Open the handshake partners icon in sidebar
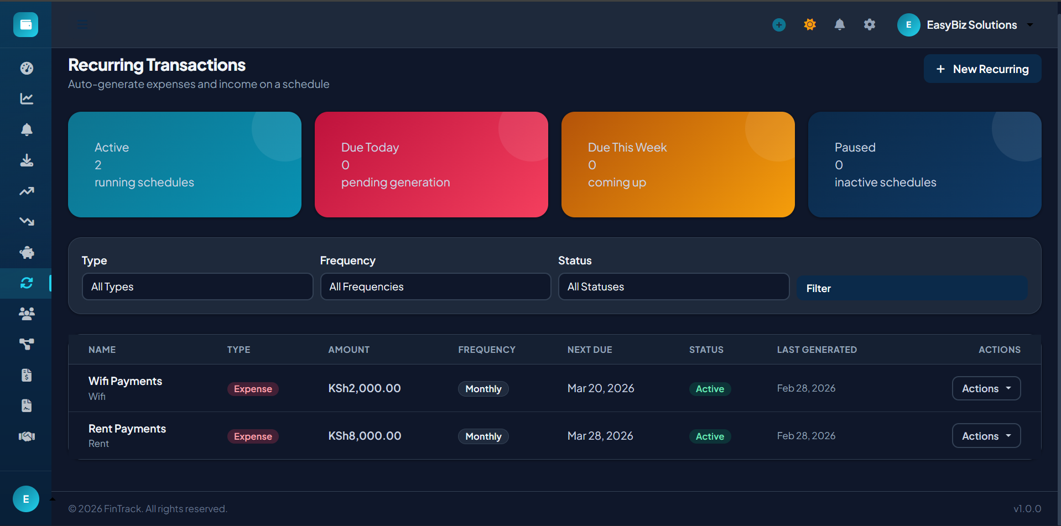 pos(26,436)
